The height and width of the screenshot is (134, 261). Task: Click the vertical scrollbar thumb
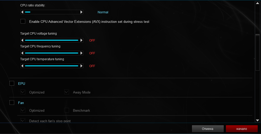tap(257, 52)
